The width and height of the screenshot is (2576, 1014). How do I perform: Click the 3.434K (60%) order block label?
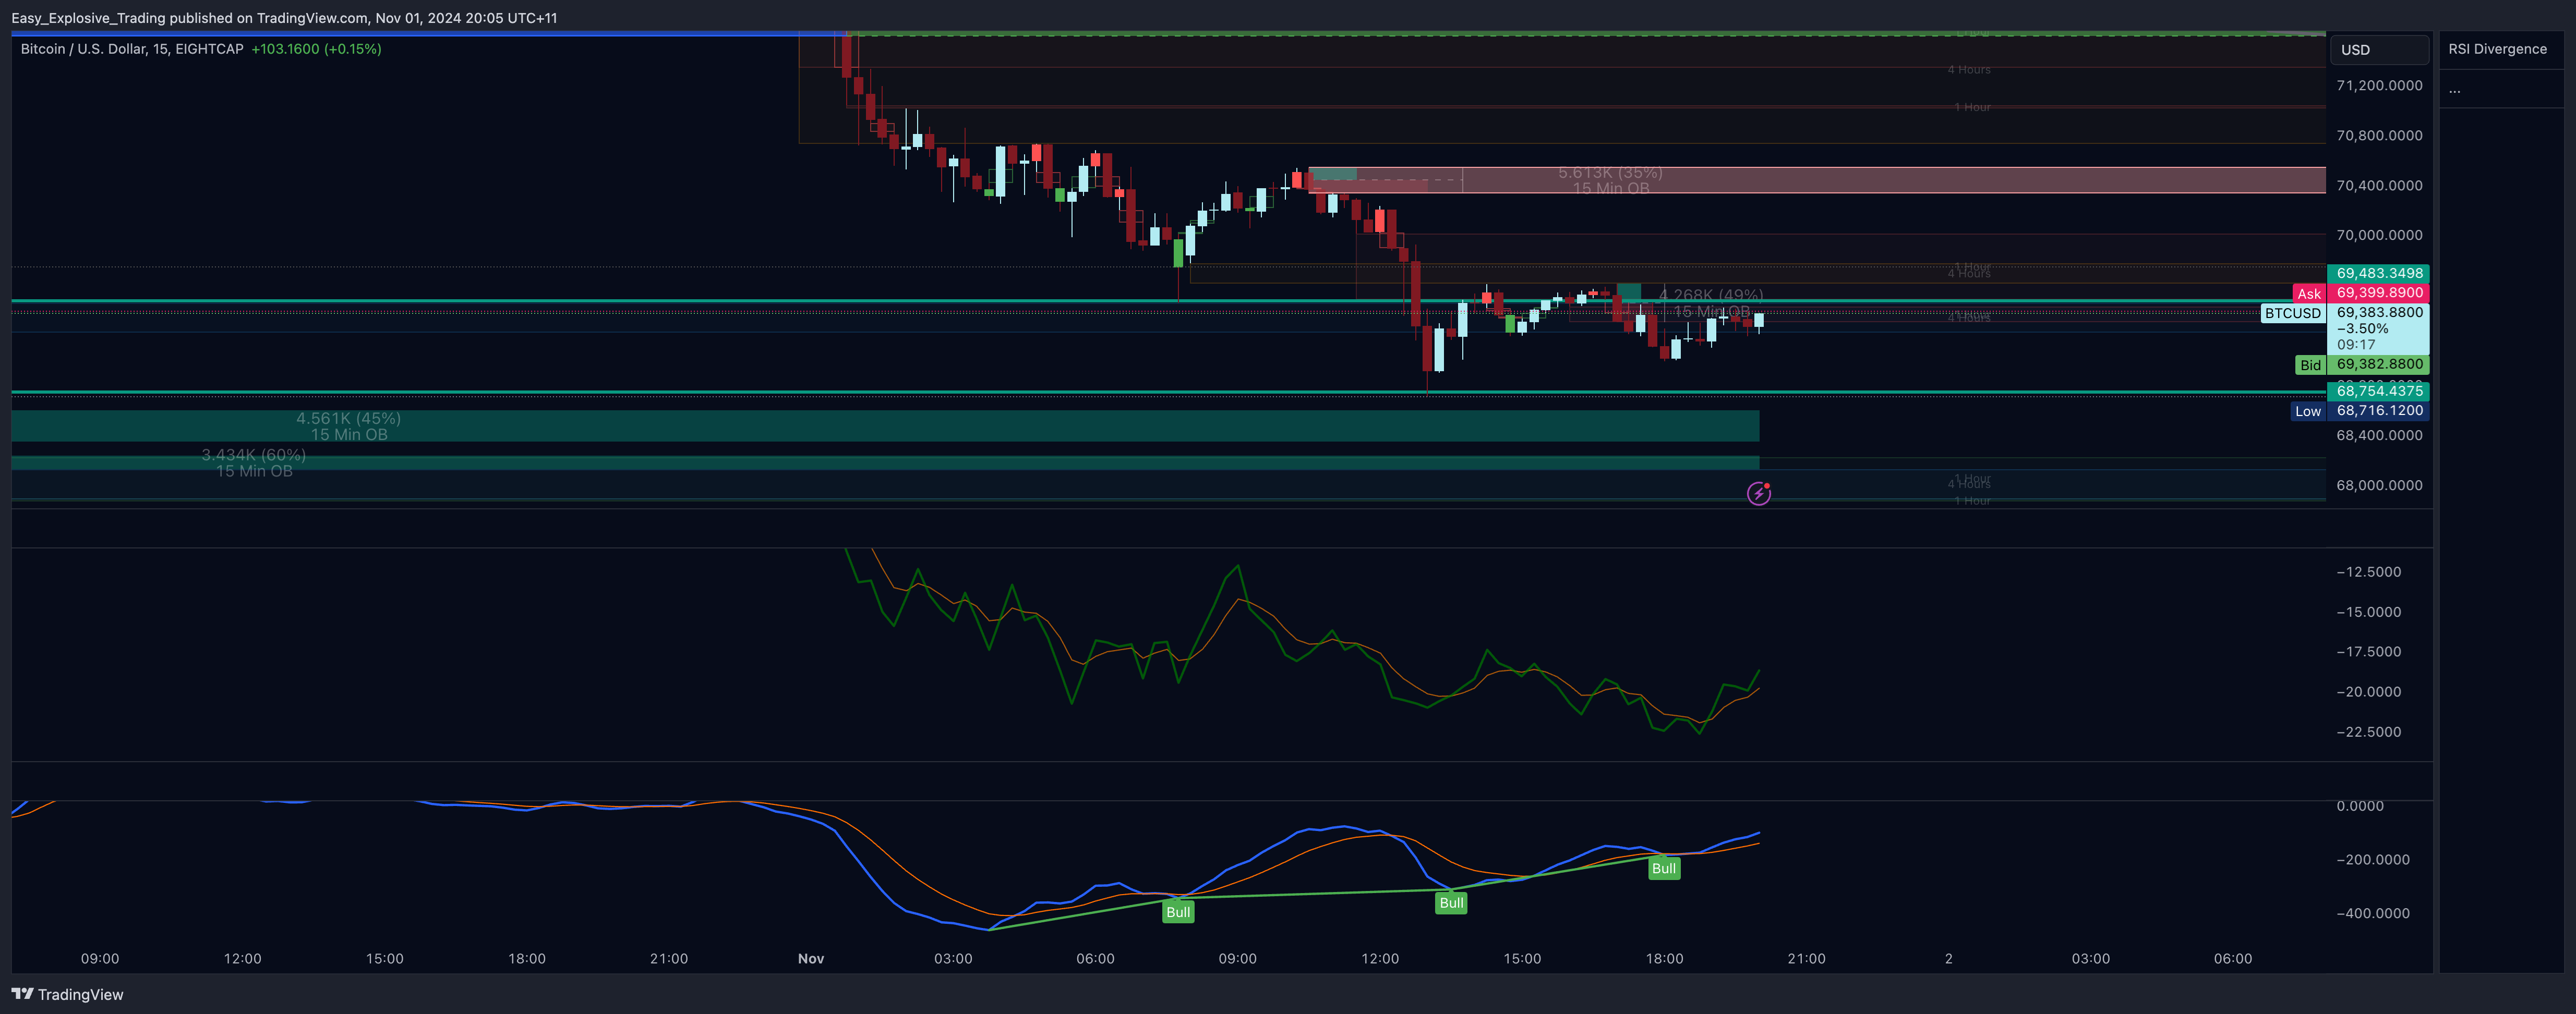[254, 455]
